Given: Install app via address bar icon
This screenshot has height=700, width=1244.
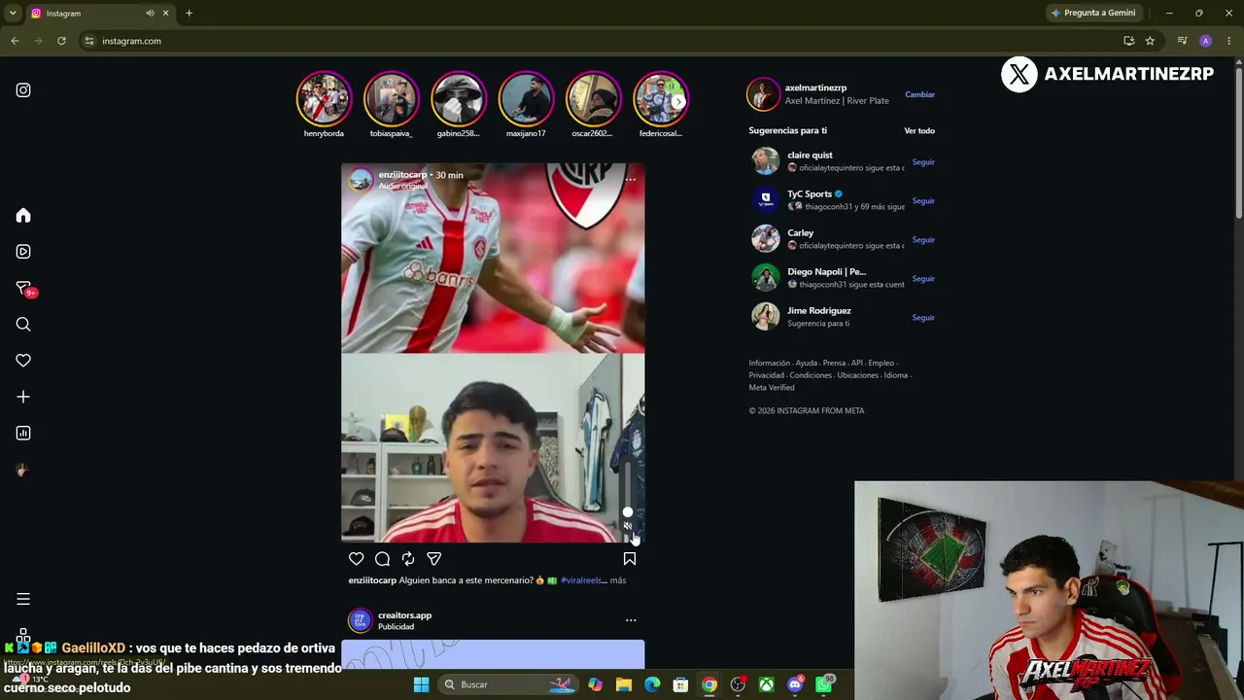Looking at the screenshot, I should pos(1128,41).
